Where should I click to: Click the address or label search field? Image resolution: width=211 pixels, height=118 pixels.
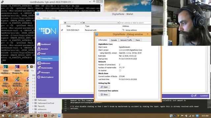click(135, 23)
